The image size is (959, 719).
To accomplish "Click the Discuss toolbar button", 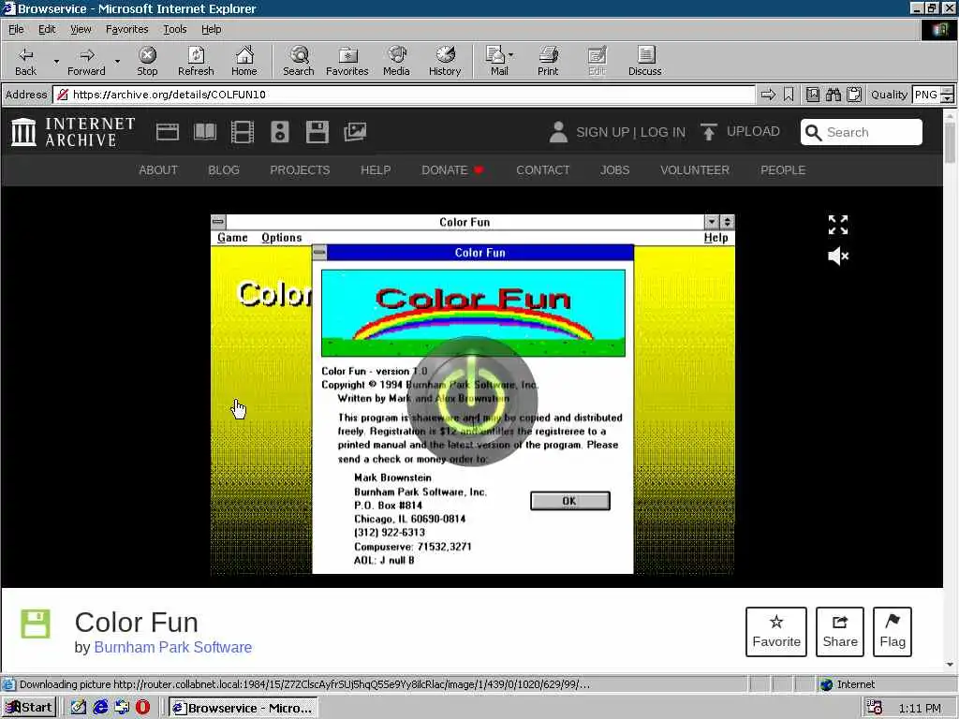I will click(644, 61).
